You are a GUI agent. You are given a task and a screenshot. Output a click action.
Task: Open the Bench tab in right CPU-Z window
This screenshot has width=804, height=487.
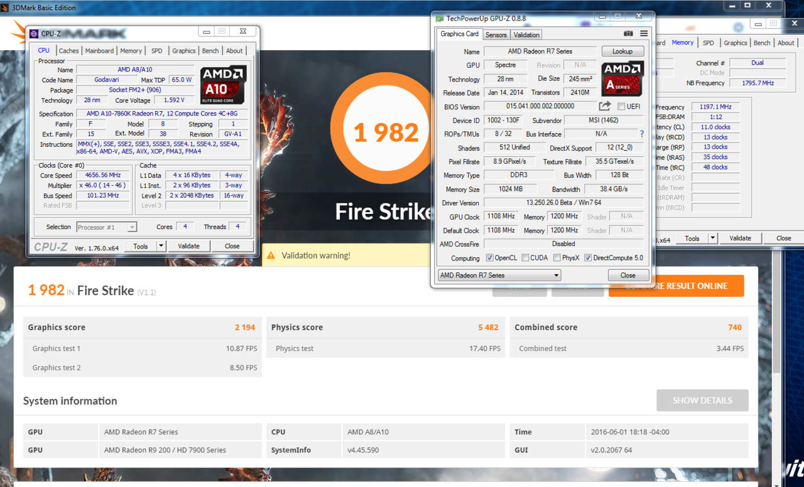[762, 43]
